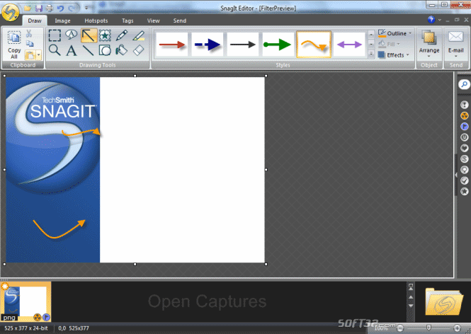Save using the floppy disk icon

click(x=39, y=8)
